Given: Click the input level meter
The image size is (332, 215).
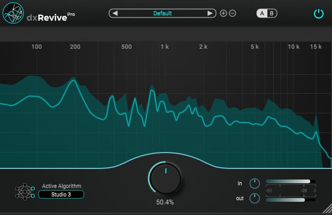Looking at the screenshot, I should 291,182.
